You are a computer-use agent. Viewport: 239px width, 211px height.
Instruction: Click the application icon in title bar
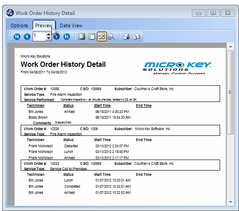pos(10,13)
